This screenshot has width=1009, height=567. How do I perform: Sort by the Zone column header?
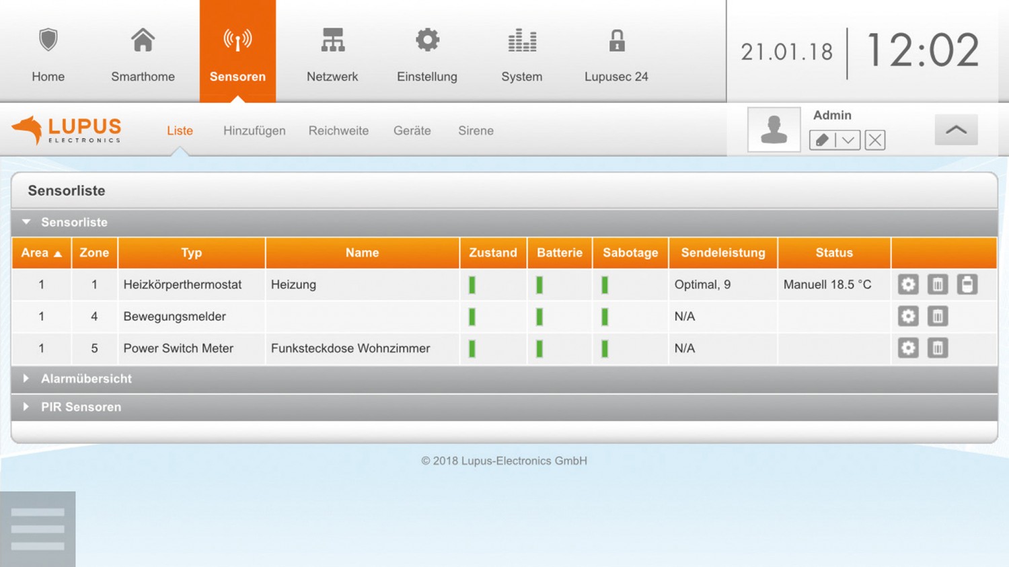pos(94,253)
